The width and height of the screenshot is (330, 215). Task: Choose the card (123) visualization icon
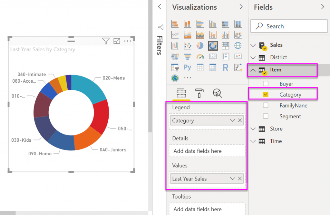click(x=213, y=56)
